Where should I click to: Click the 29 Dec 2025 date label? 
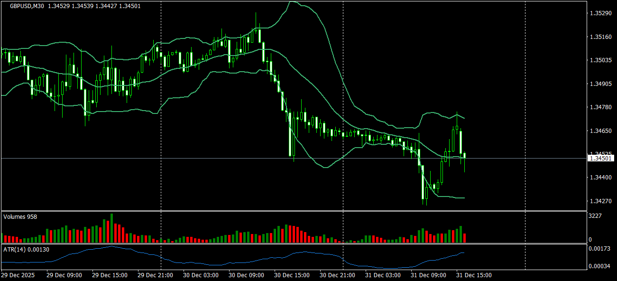18,275
